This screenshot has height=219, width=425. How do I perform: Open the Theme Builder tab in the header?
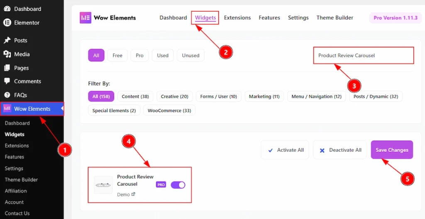(x=335, y=17)
